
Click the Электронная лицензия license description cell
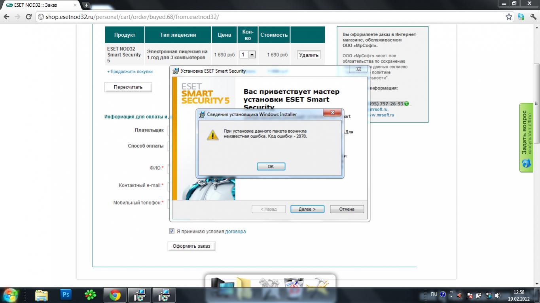pyautogui.click(x=178, y=55)
